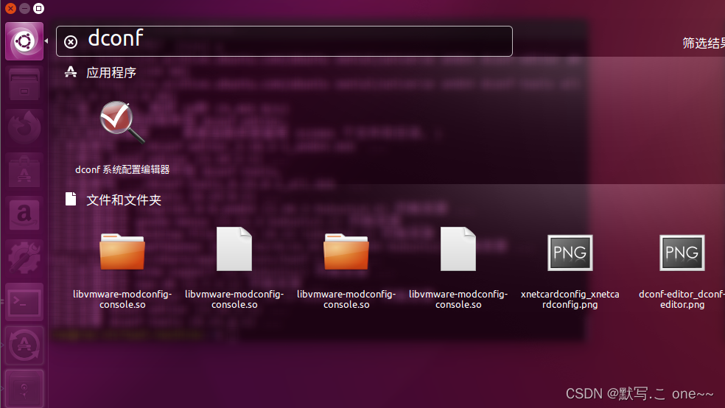This screenshot has width=725, height=408.
Task: Open Software Updater in launcher
Action: coord(24,345)
